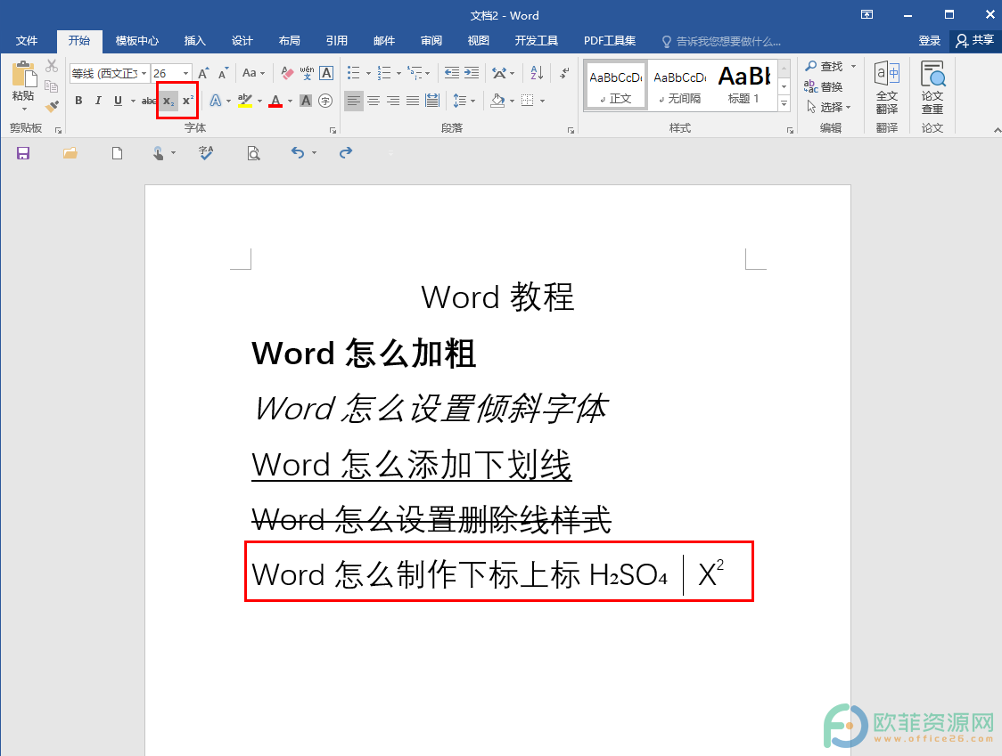The width and height of the screenshot is (1002, 756).
Task: Switch to the References (引用) tab
Action: (x=337, y=41)
